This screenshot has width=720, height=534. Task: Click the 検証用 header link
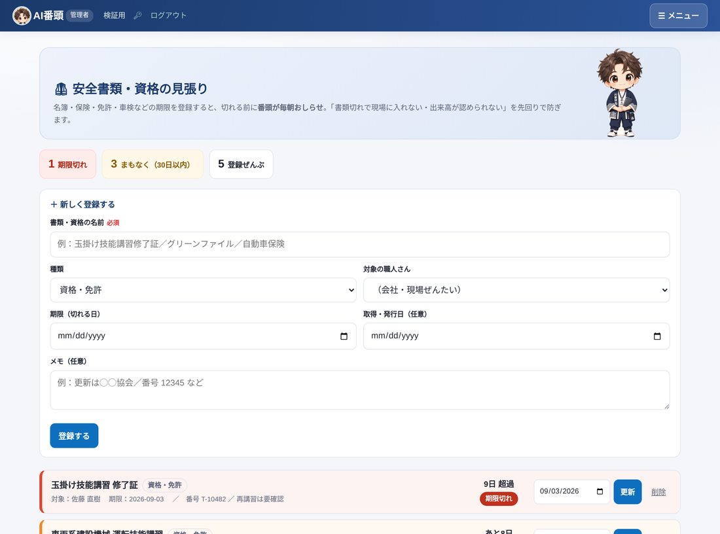pyautogui.click(x=115, y=16)
